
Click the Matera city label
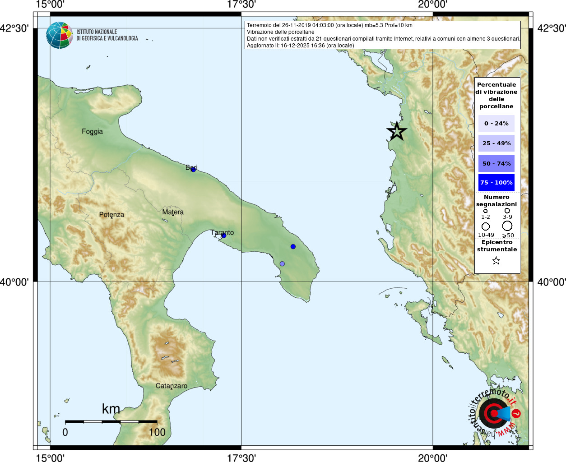pyautogui.click(x=173, y=212)
